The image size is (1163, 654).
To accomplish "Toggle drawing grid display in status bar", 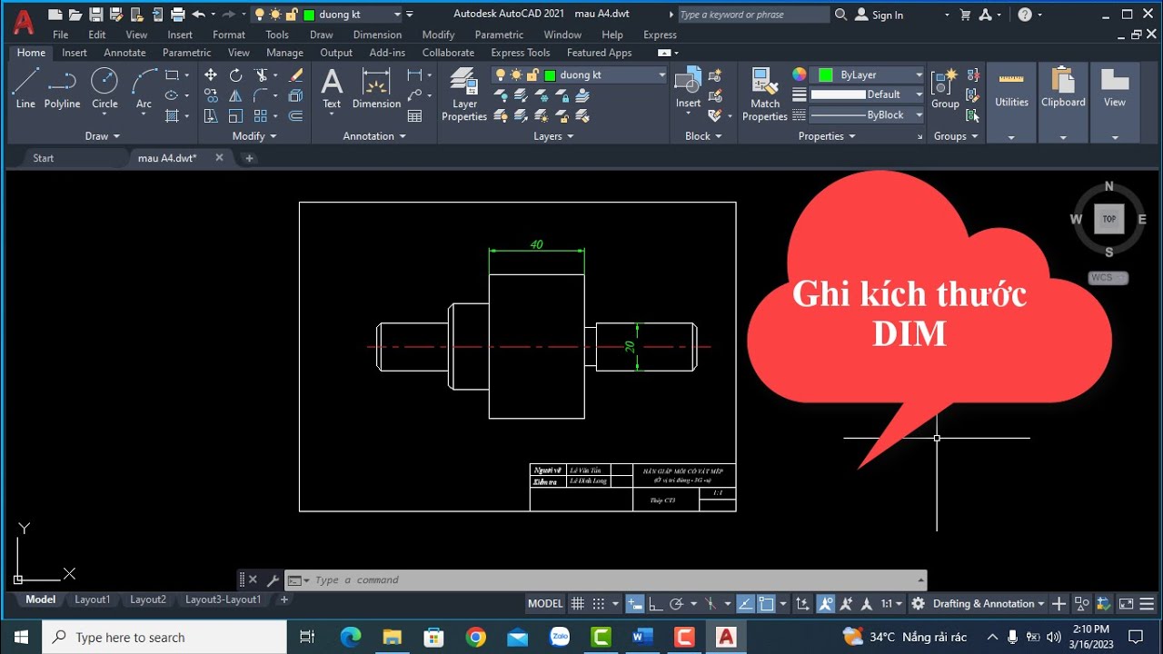I will pyautogui.click(x=578, y=603).
